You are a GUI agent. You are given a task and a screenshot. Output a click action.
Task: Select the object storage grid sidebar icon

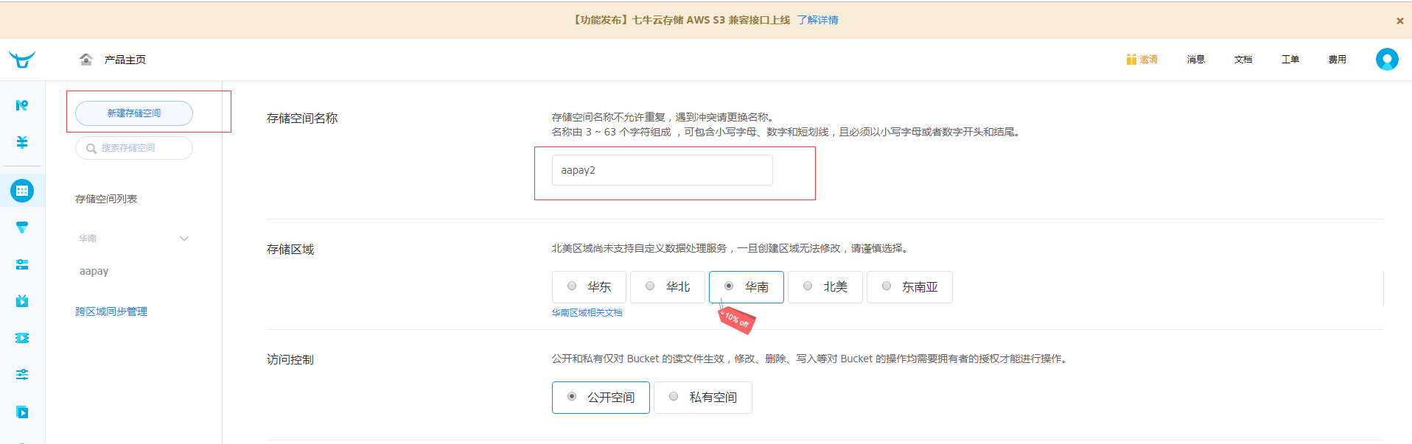click(x=22, y=191)
